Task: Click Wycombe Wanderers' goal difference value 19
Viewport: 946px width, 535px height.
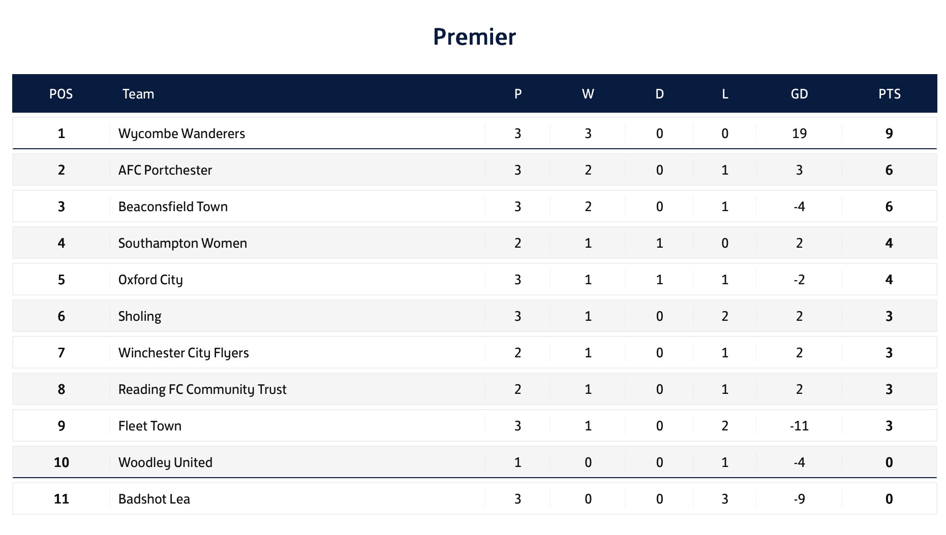Action: [799, 133]
